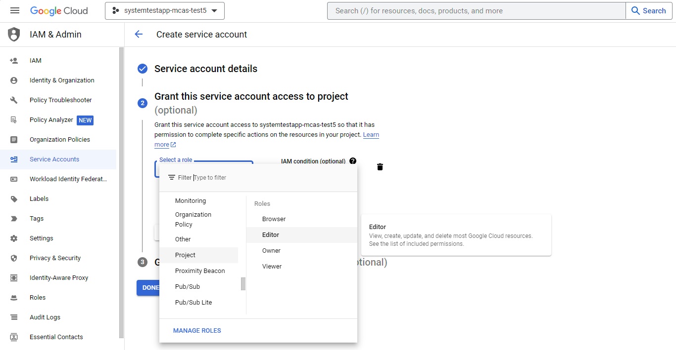Click the IAM condition help icon
Screen dimensions: 676x350
pyautogui.click(x=353, y=161)
